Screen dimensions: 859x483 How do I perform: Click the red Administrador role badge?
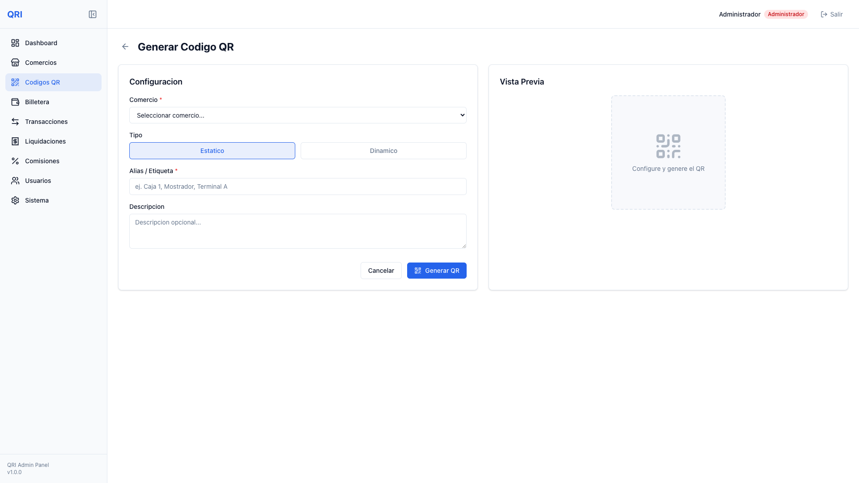click(x=786, y=14)
